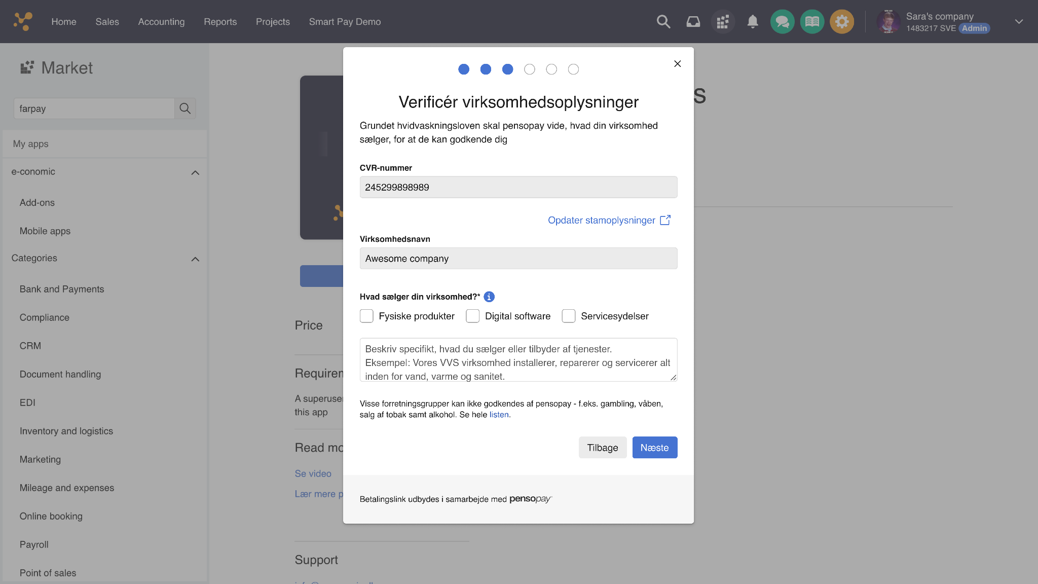Open the company account dropdown

1019,21
